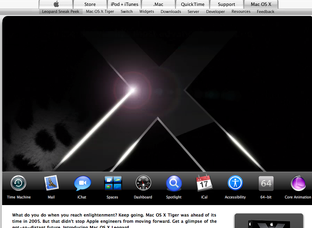Open the Core Animation purple orb icon
This screenshot has width=312, height=228.
[298, 183]
